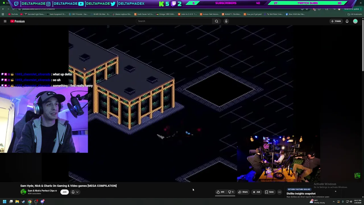The height and width of the screenshot is (205, 364).
Task: Go to the YouTube Premium home logo
Action: [18, 21]
